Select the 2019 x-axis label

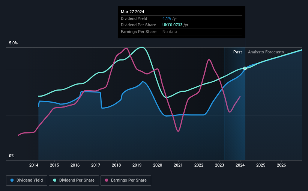[x=137, y=165]
